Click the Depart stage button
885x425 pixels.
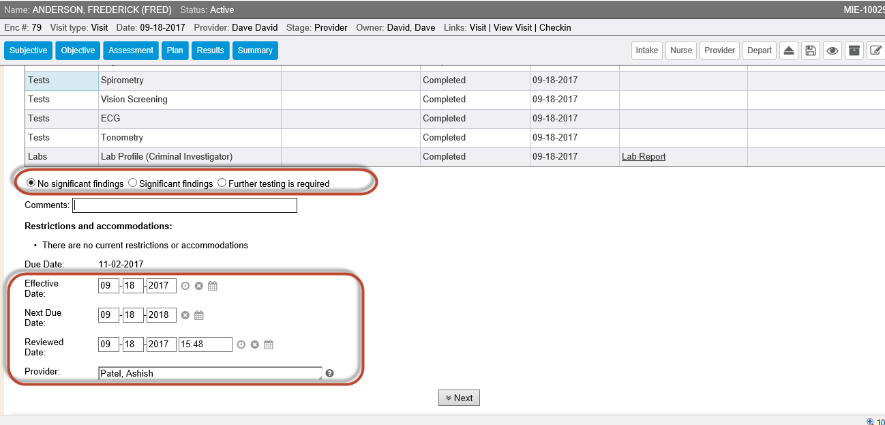pos(759,50)
